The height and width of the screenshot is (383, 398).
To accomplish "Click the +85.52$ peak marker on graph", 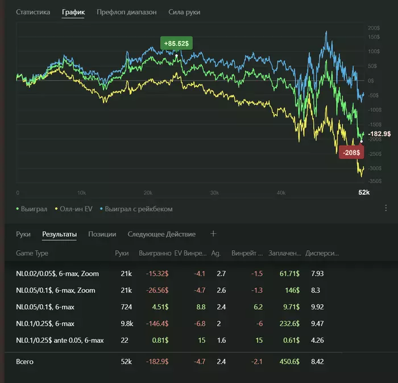I will 177,43.
